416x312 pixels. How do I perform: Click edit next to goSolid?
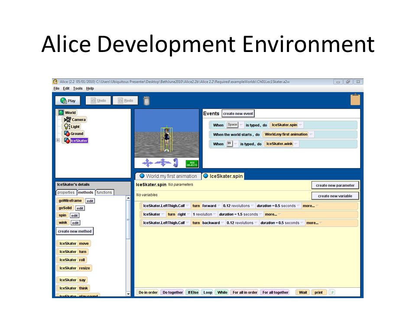tap(80, 208)
